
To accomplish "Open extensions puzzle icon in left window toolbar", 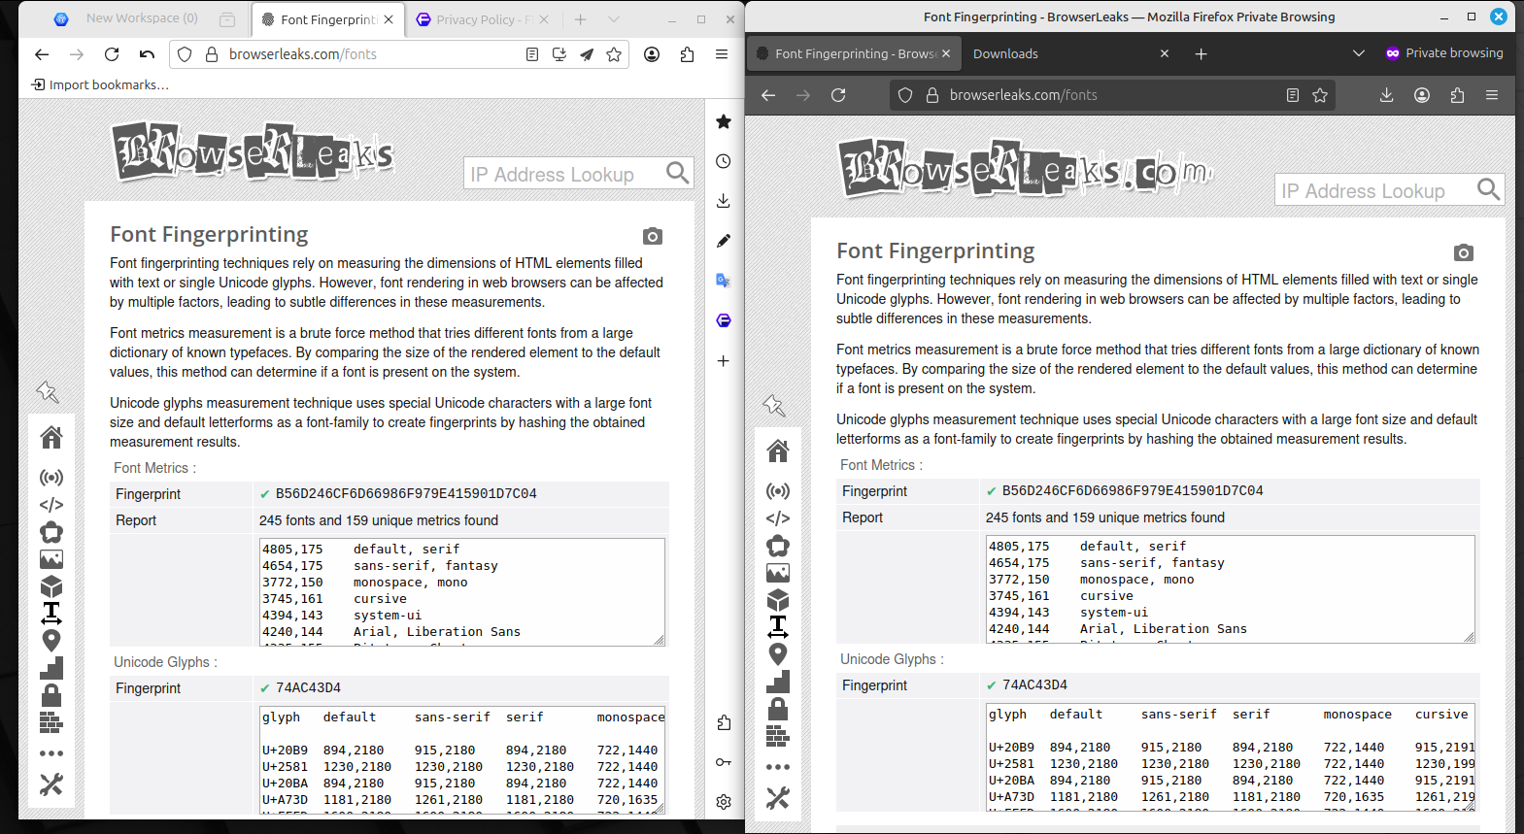I will pyautogui.click(x=687, y=54).
